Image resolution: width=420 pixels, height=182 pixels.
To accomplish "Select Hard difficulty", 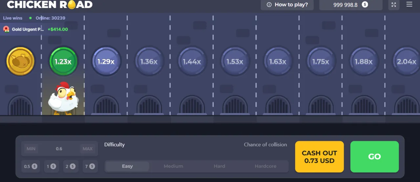I will pyautogui.click(x=220, y=166).
